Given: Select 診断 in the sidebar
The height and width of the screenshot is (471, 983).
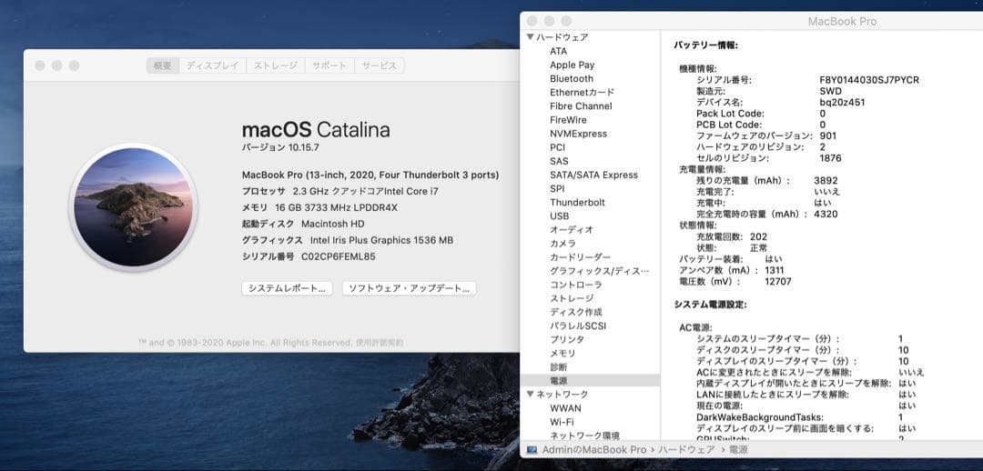Looking at the screenshot, I should pyautogui.click(x=559, y=367).
